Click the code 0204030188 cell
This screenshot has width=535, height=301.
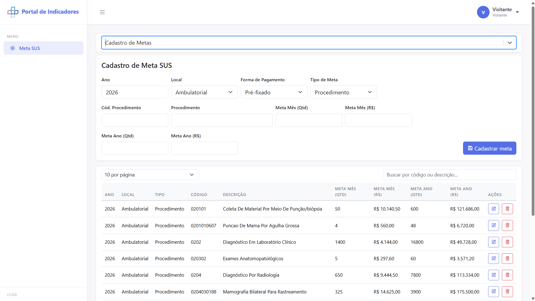[203, 292]
